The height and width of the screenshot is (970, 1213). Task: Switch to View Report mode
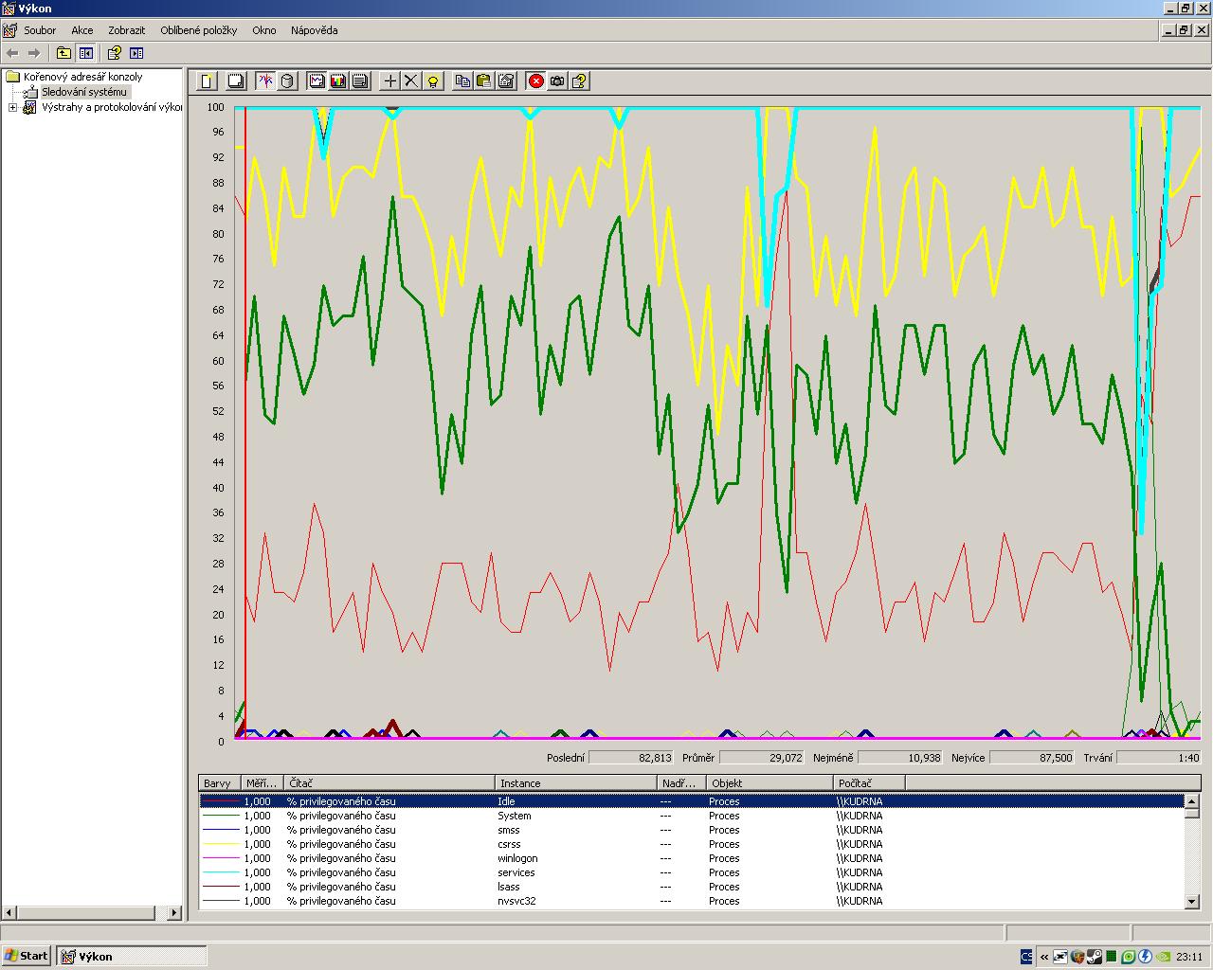[360, 81]
